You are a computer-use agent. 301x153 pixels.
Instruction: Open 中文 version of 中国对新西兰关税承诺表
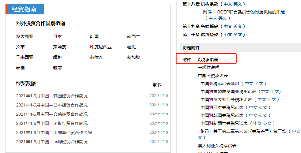click(257, 123)
